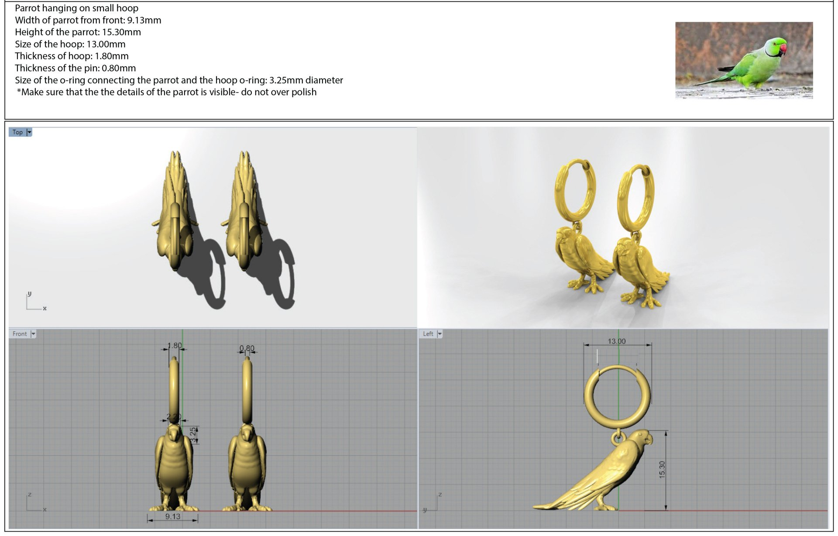The height and width of the screenshot is (536, 838).
Task: Select the Top viewport title label
Action: [x=17, y=132]
